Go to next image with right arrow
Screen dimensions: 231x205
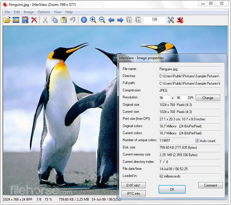point(120,20)
